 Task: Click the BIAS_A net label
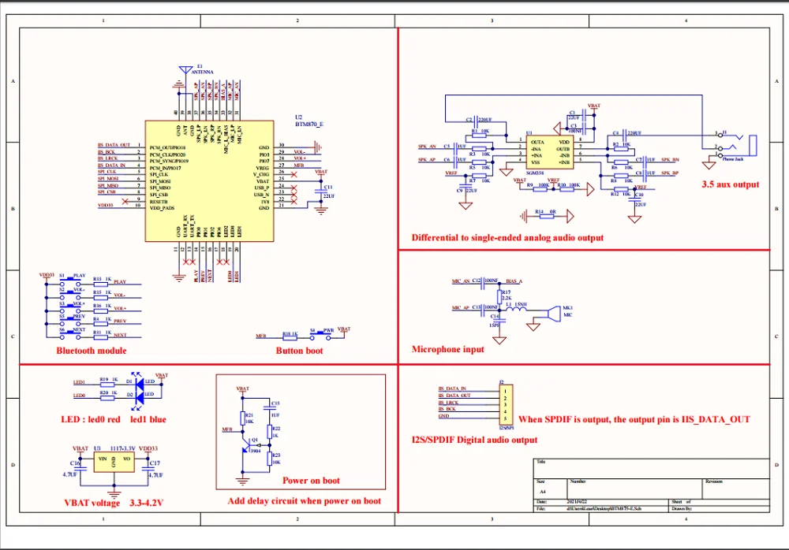pos(514,281)
